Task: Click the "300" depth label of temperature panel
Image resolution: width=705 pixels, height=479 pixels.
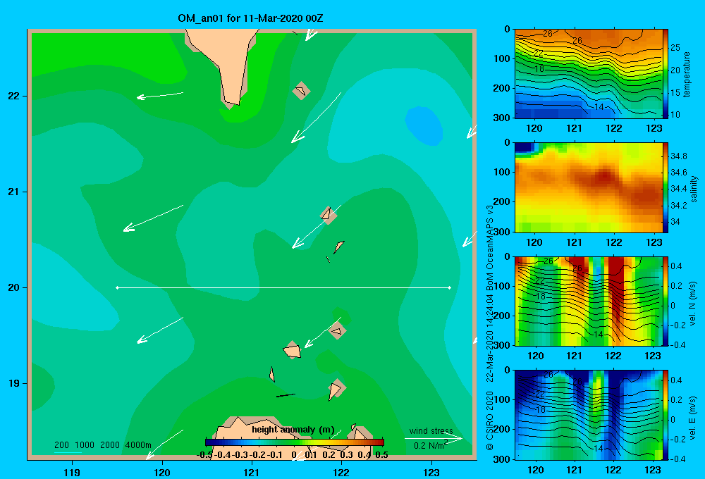Action: pos(501,118)
